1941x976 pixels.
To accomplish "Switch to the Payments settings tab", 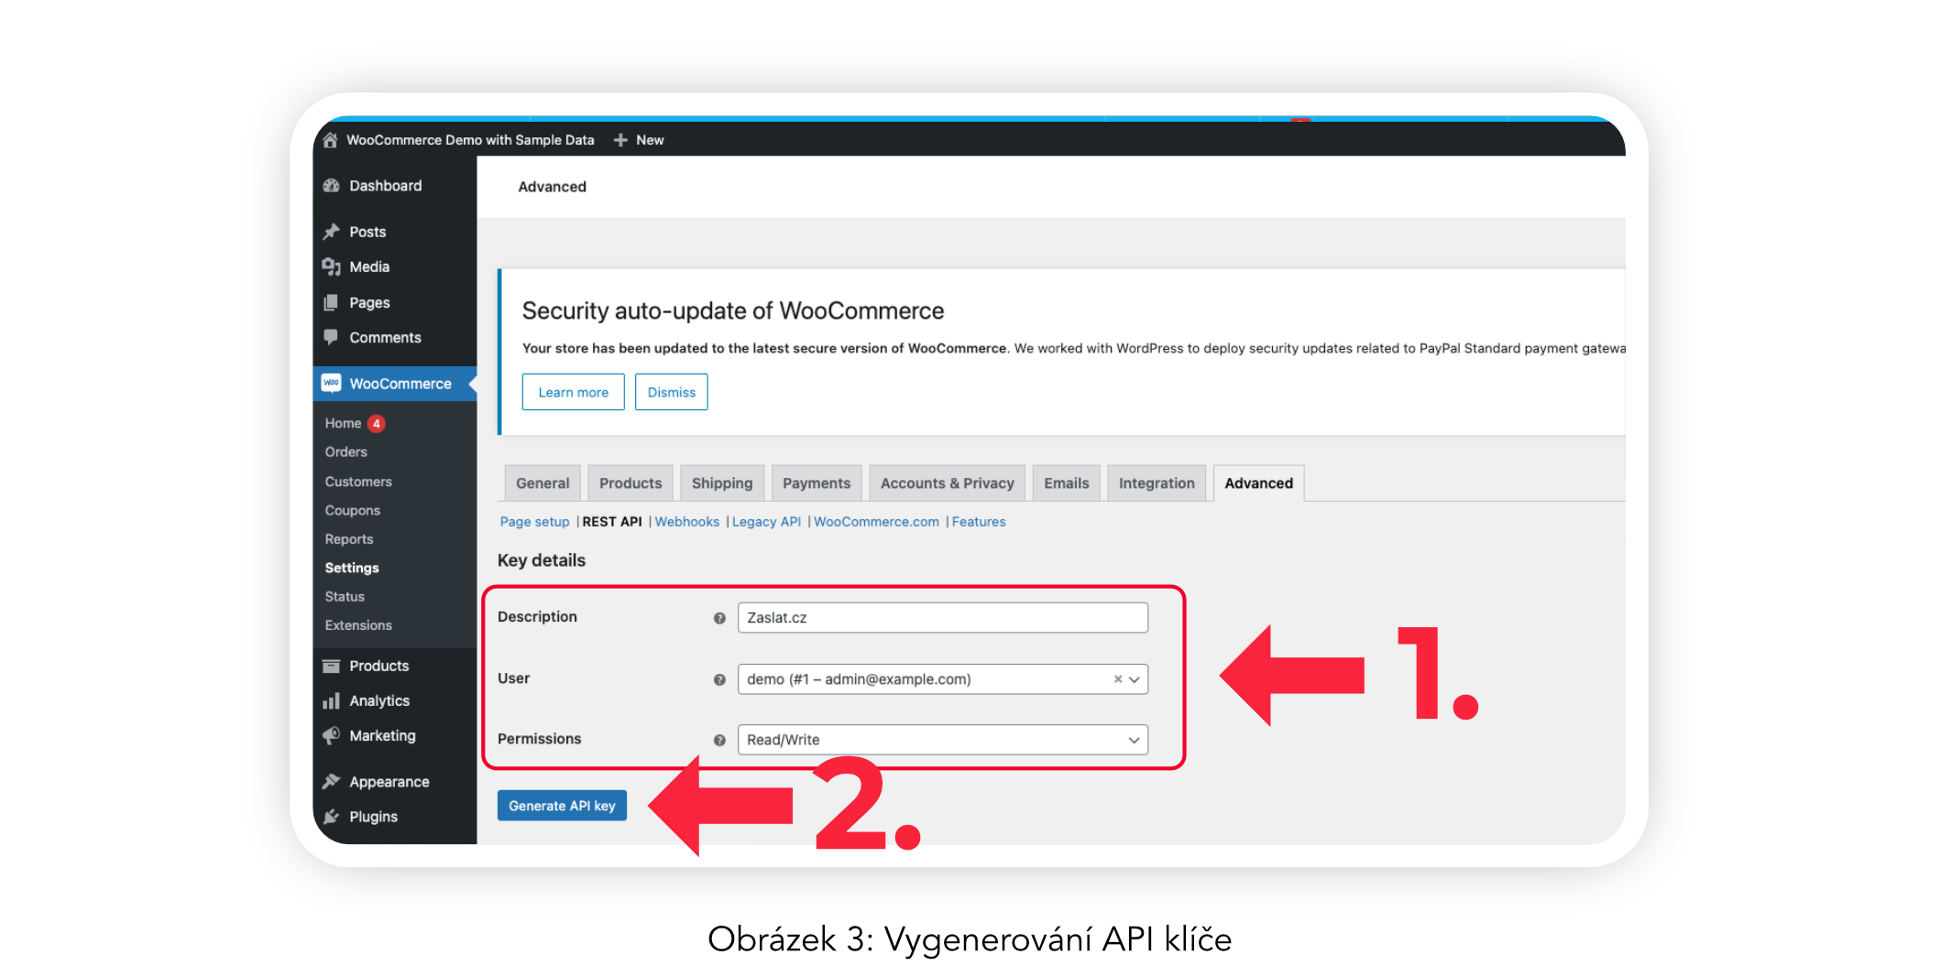I will point(817,483).
